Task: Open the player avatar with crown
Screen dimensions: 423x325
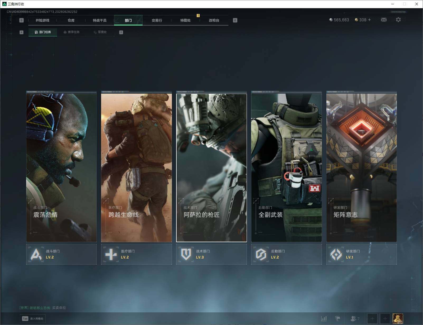Action: (398, 319)
